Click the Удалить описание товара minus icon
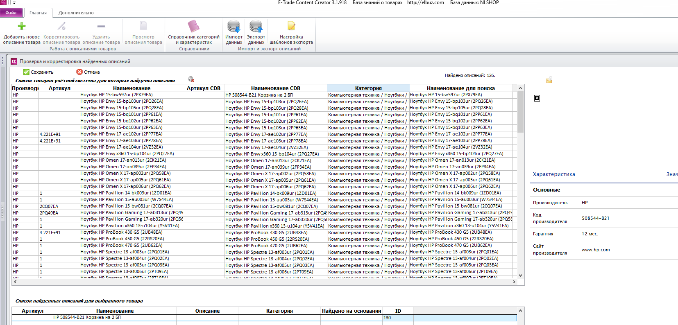678x325 pixels. pos(101,26)
